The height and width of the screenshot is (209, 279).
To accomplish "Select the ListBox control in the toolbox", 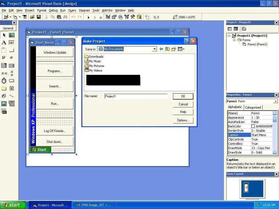I will 11,66.
